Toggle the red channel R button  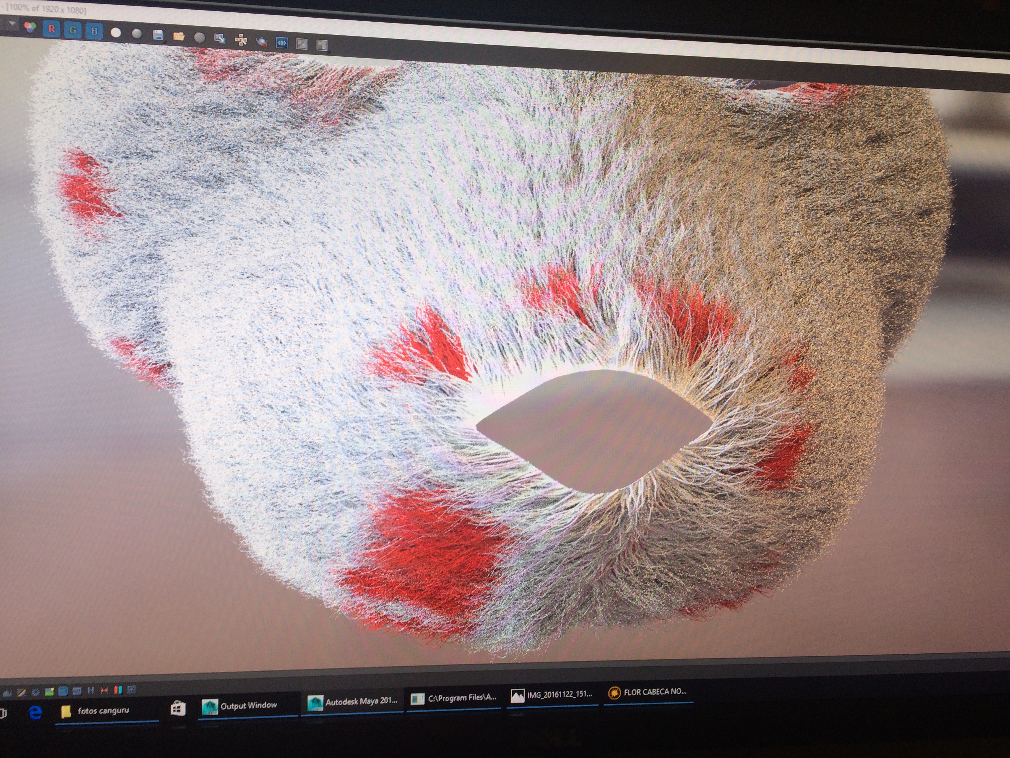coord(52,29)
